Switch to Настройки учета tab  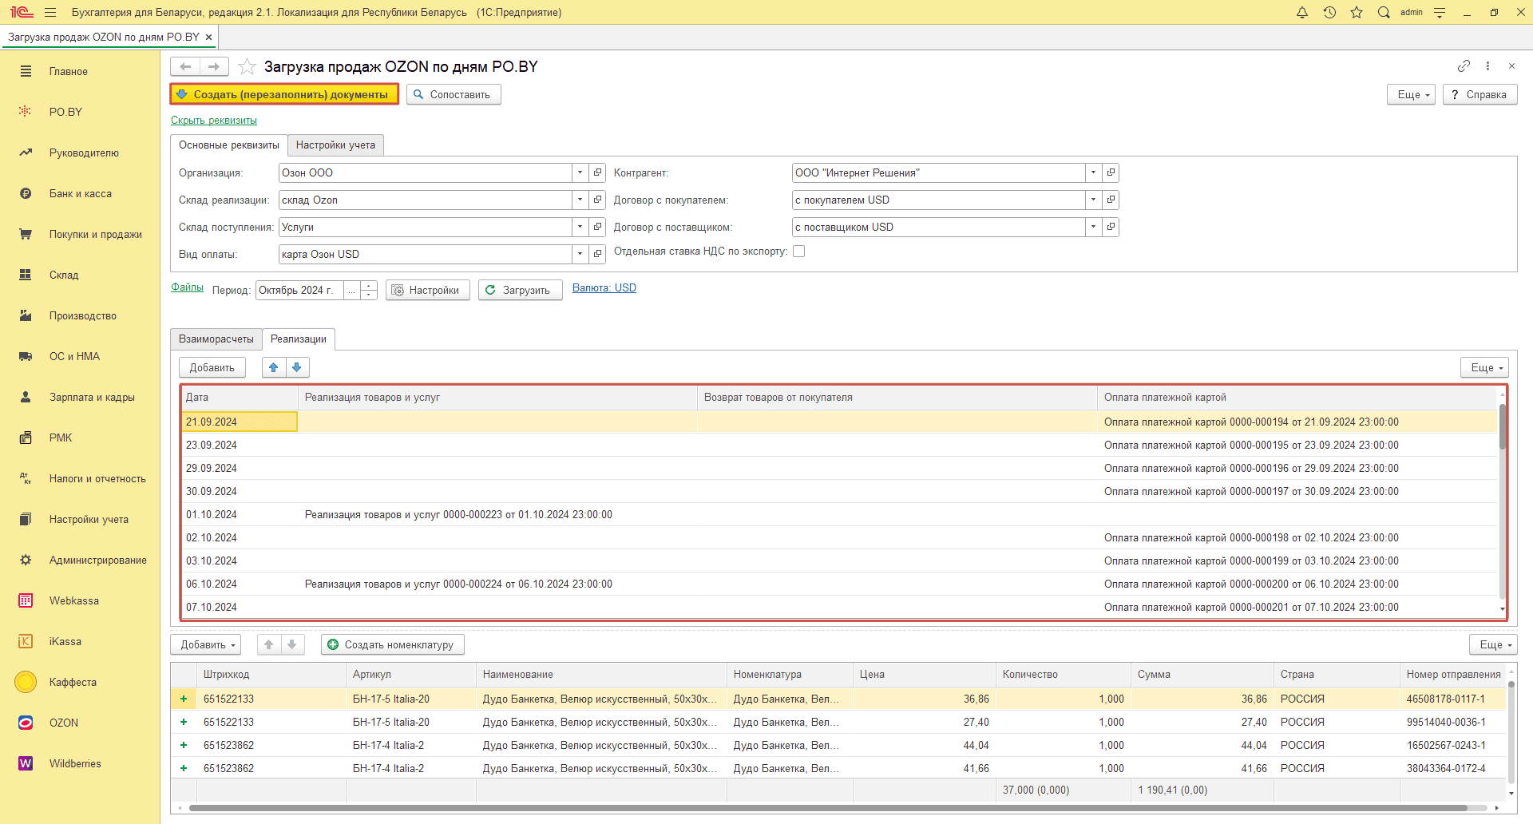pos(335,145)
